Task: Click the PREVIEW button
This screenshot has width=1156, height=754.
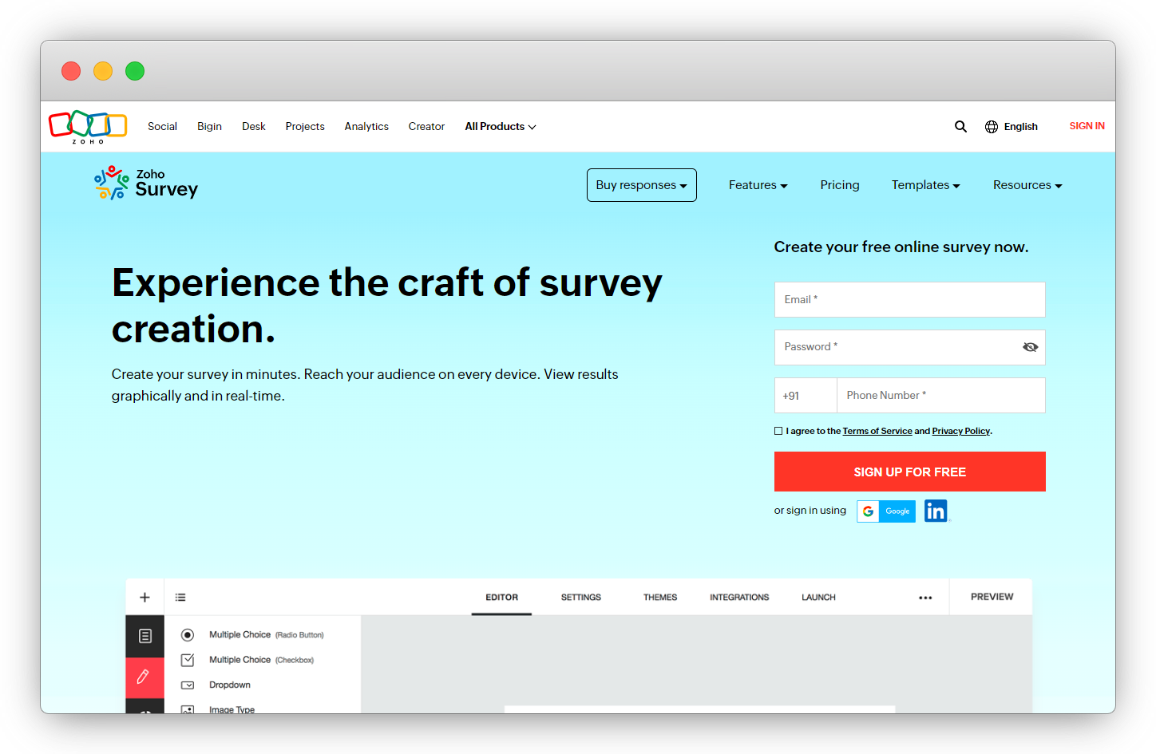Action: tap(992, 597)
